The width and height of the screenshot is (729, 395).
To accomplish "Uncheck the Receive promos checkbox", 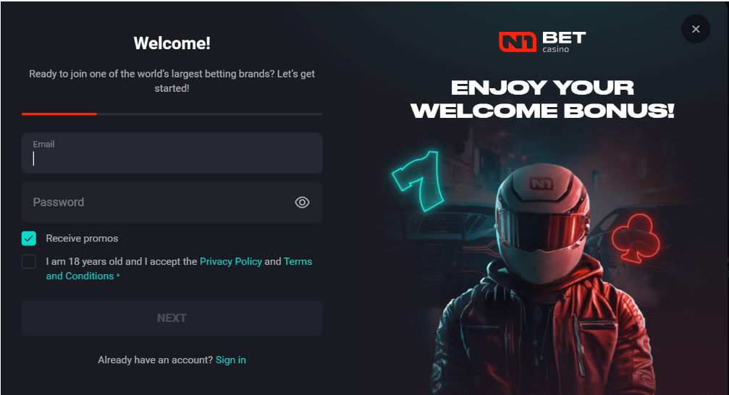I will click(x=29, y=239).
